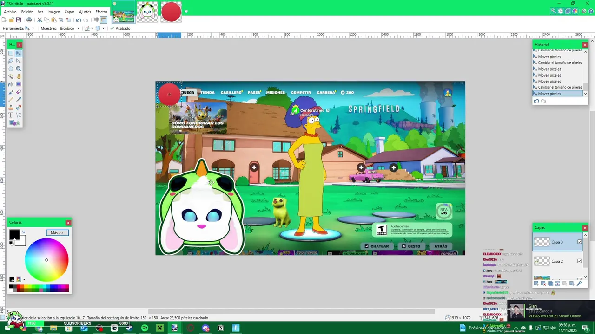Viewport: 595px width, 334px height.
Task: Select the Magic Wand tool
Action: click(x=11, y=77)
